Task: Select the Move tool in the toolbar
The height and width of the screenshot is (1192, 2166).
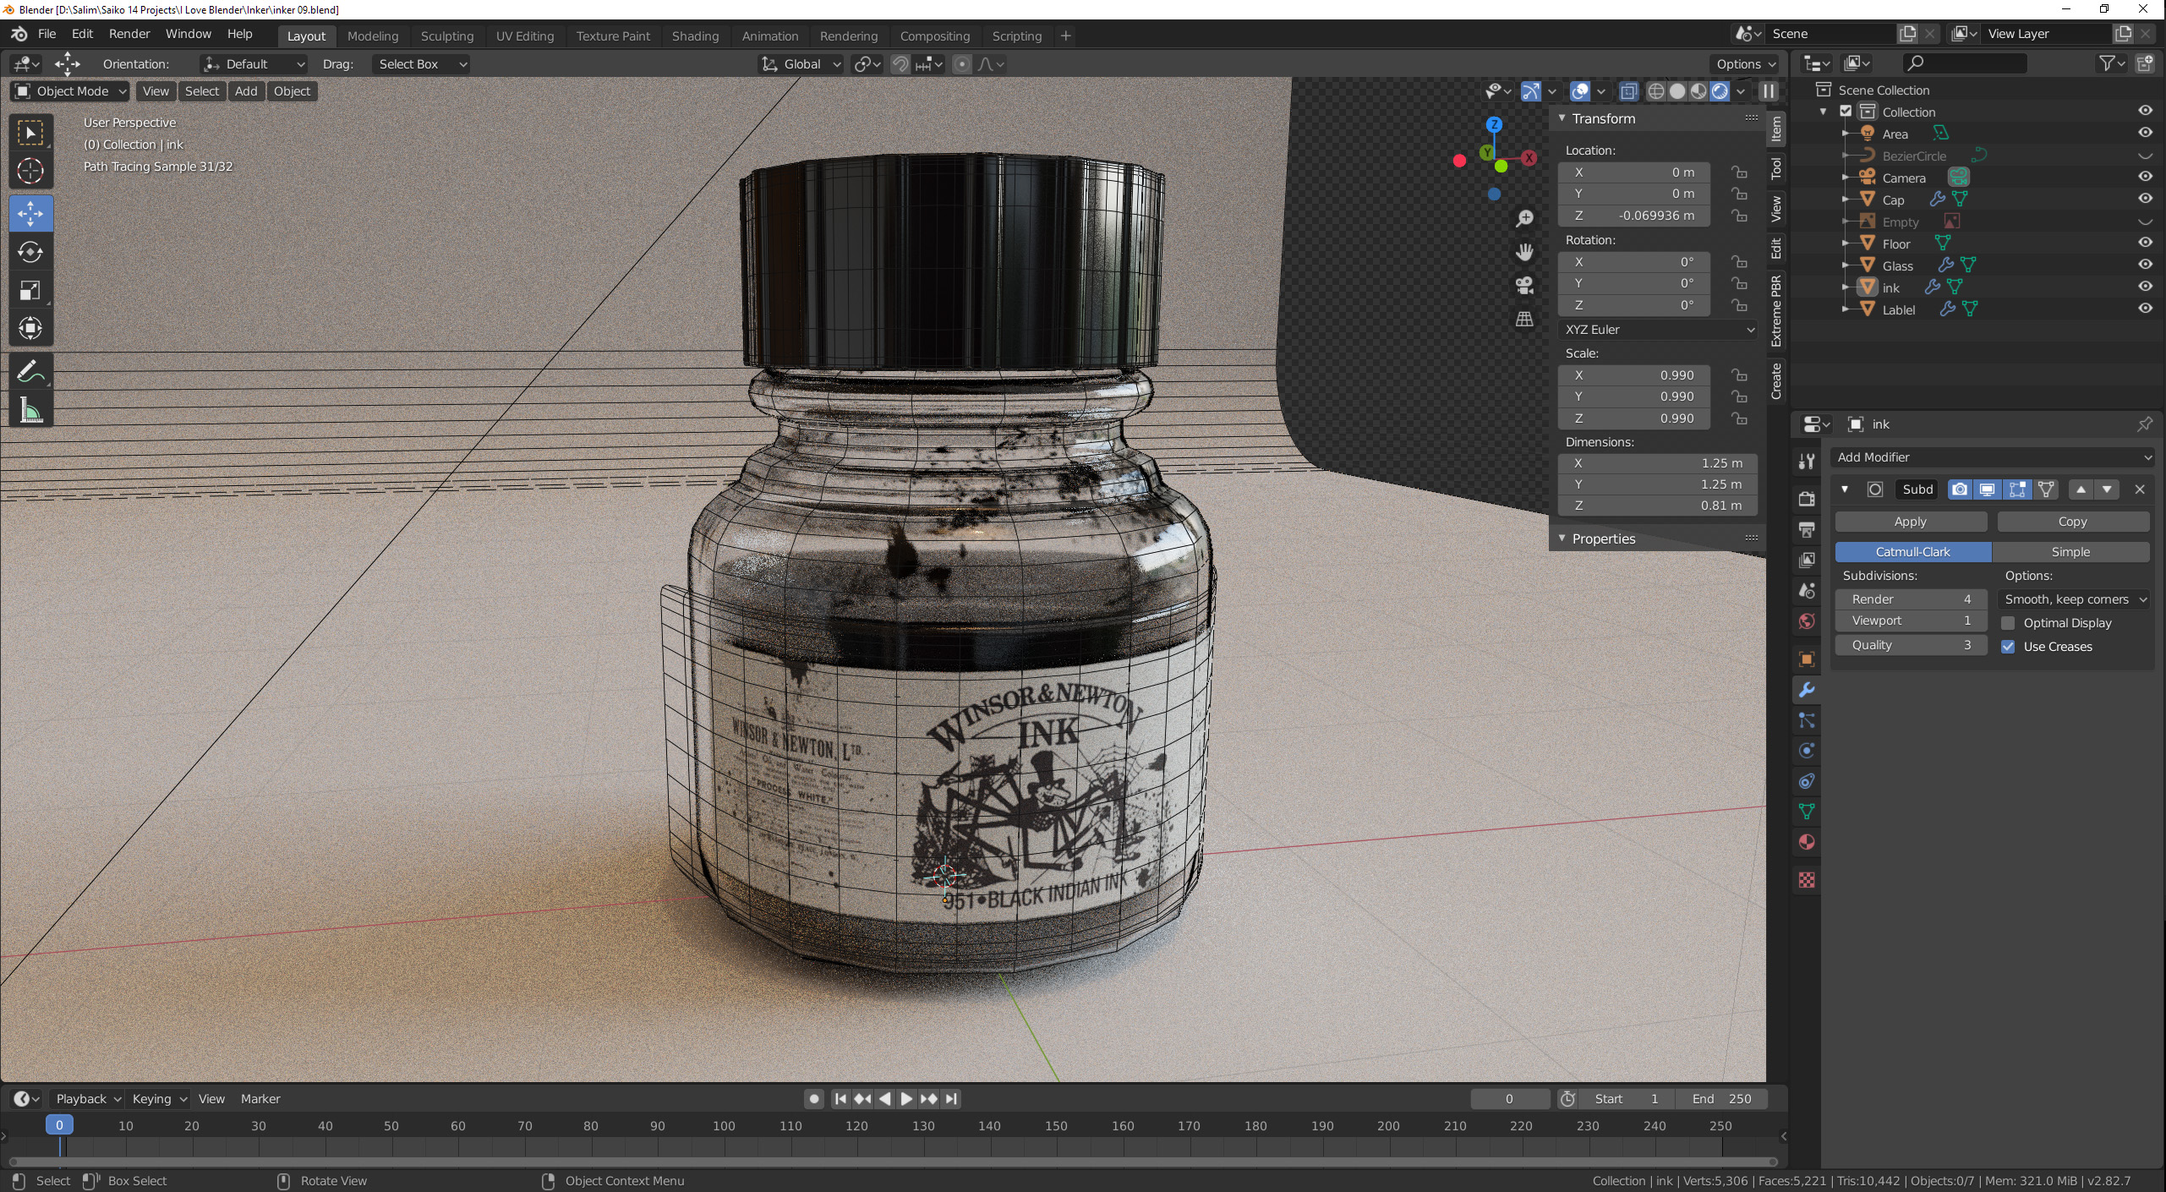Action: pos(30,213)
